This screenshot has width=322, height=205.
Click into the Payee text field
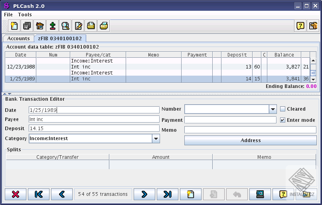94,119
